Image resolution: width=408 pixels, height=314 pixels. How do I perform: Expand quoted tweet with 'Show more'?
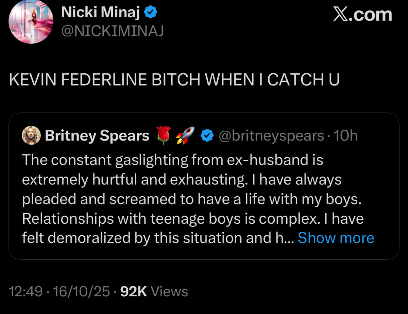[x=336, y=238]
